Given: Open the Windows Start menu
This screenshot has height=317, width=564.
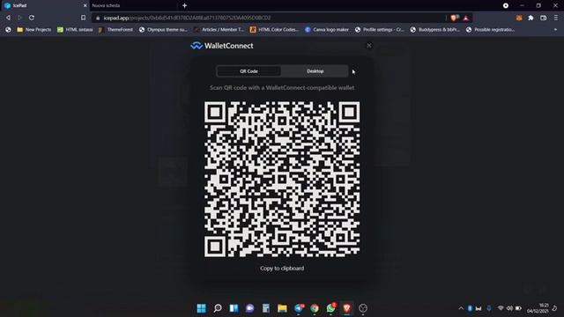Looking at the screenshot, I should click(202, 308).
